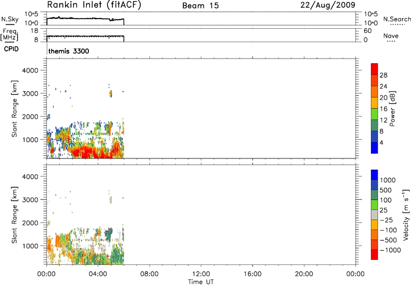Click the blue bottom segment of Power colorbar
Viewport: 411px width, 285px height.
point(375,148)
